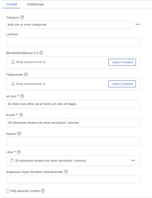This screenshot has width=152, height=198.
Task: Open the Rubrik help tooltip icon
Action: pyautogui.click(x=21, y=115)
